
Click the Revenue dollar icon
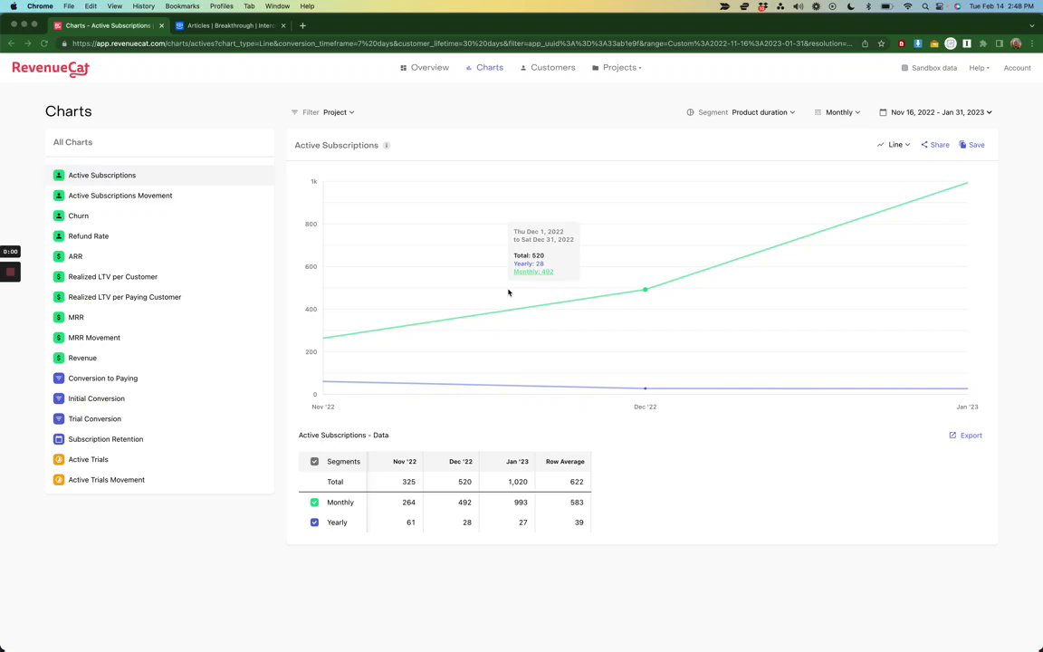pyautogui.click(x=59, y=358)
